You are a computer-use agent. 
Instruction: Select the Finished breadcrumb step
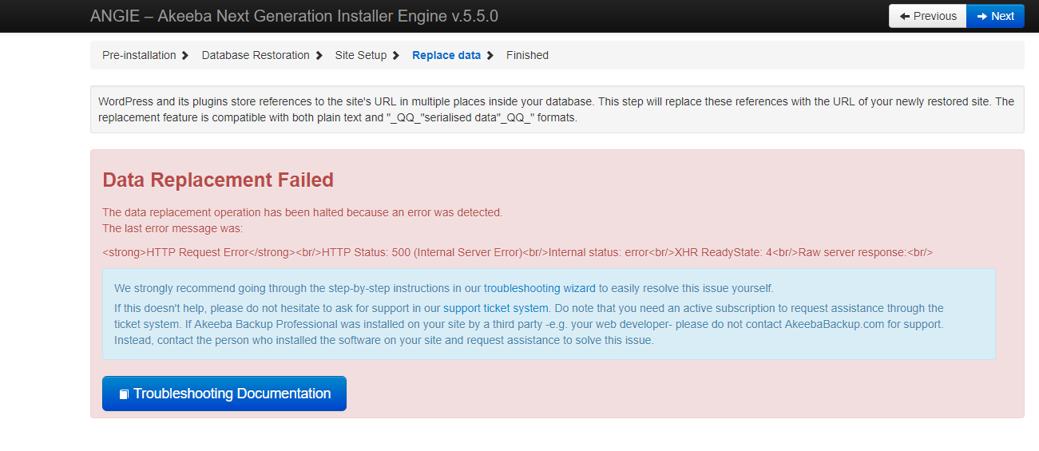[527, 55]
